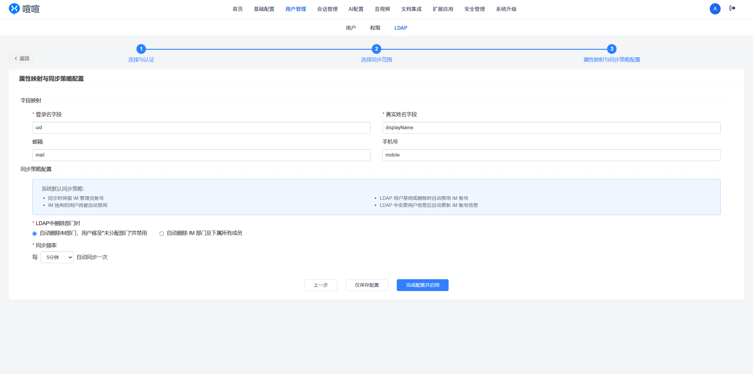Click the 属性映射与同步策略配置 panel title
Image resolution: width=753 pixels, height=374 pixels.
51,79
